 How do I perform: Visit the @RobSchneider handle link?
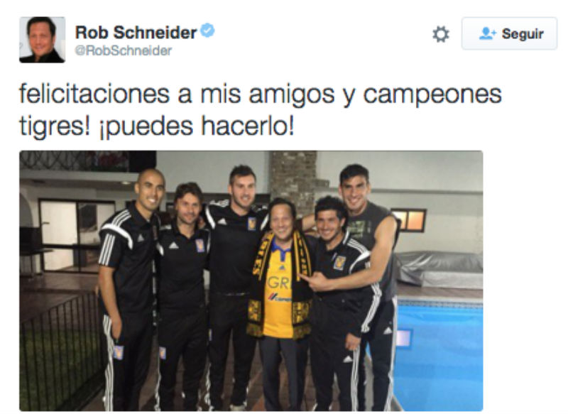(123, 50)
